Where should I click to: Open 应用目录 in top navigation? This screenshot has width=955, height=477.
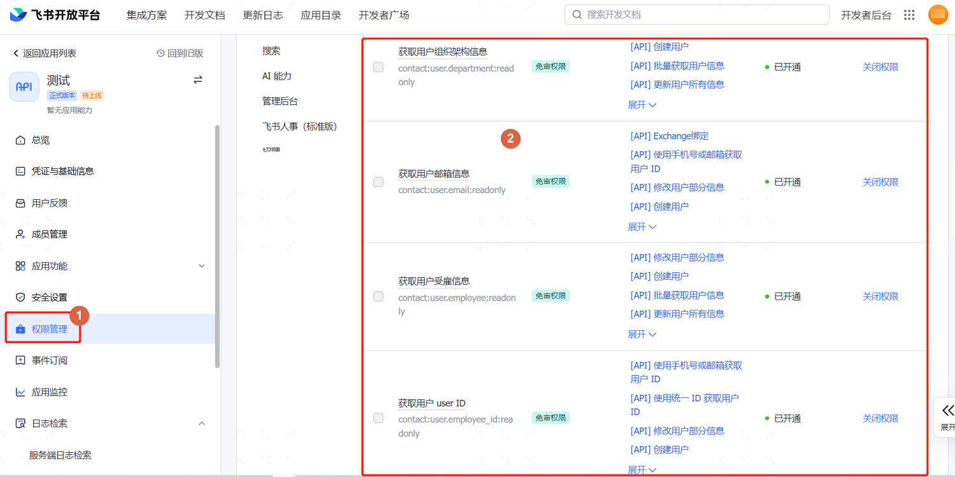321,15
